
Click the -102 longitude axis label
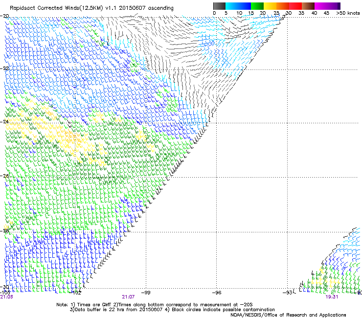pyautogui.click(x=75, y=293)
